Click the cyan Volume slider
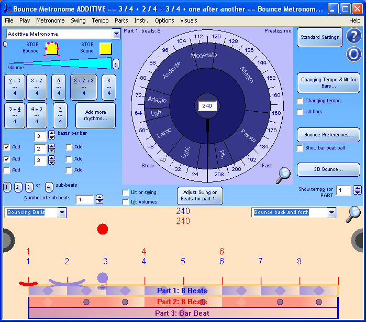The height and width of the screenshot is (322, 366). tap(60, 63)
